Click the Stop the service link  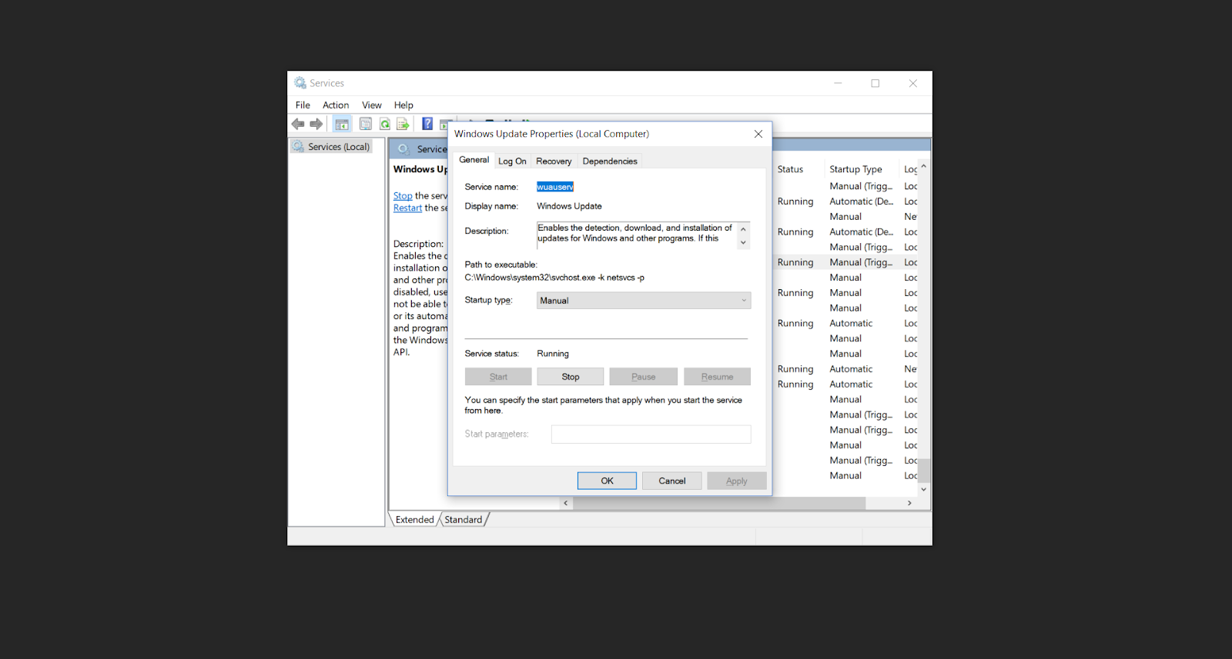403,196
